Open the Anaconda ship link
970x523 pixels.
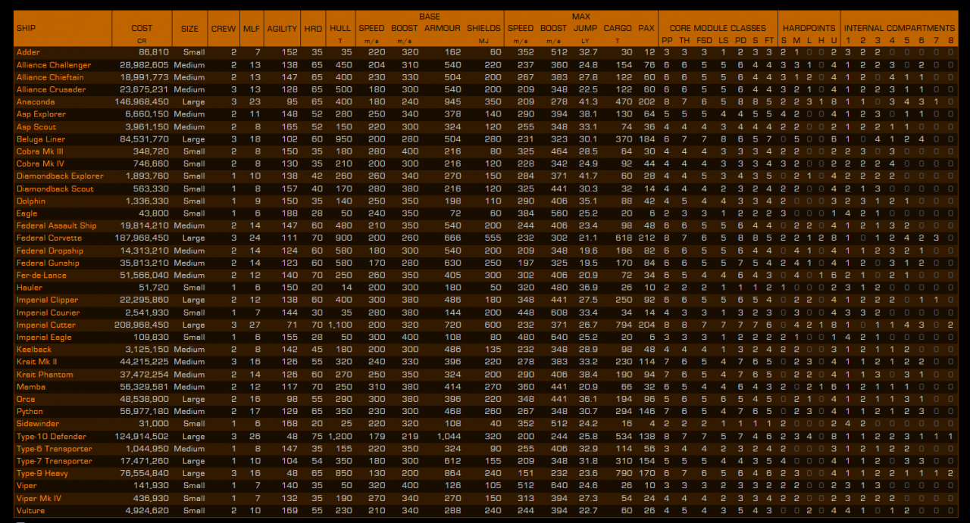(x=36, y=101)
